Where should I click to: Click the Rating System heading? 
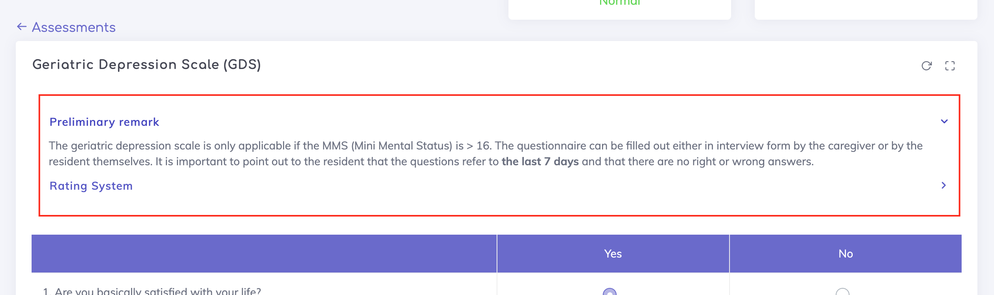pos(91,186)
